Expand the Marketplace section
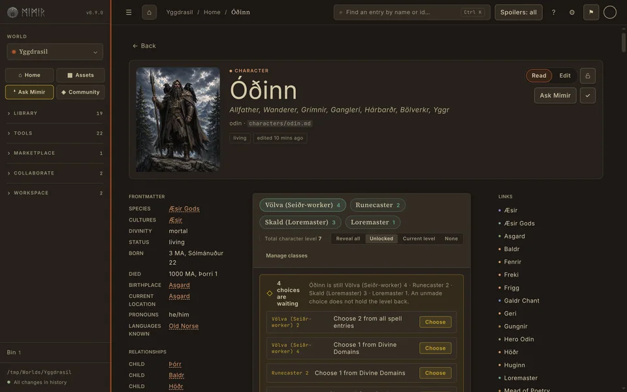Screen dimensions: 627x392 coord(55,153)
